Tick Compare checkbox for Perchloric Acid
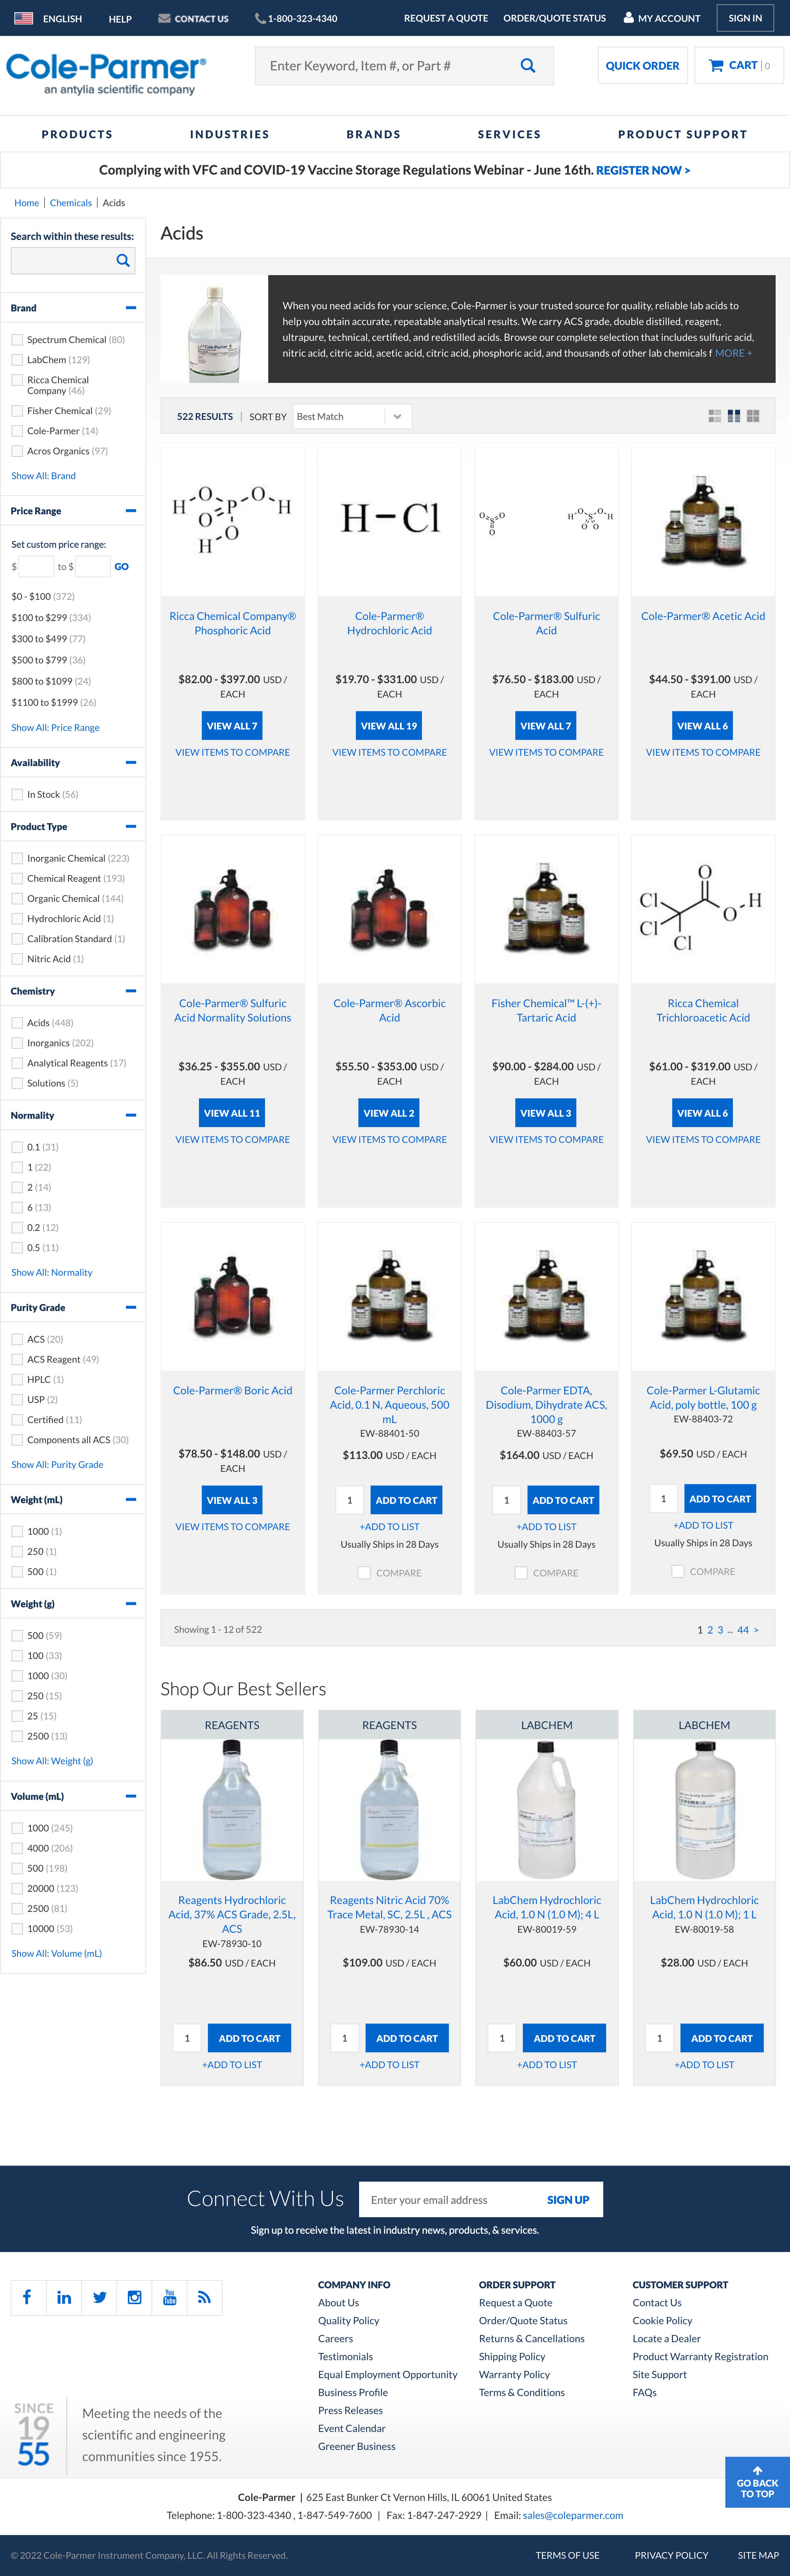 point(364,1573)
